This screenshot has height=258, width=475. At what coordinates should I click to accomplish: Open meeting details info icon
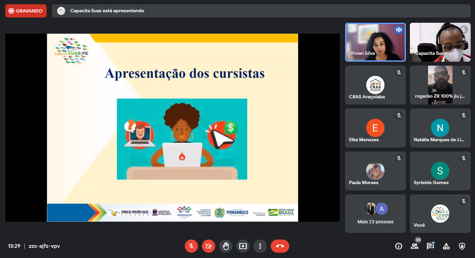[x=399, y=246]
